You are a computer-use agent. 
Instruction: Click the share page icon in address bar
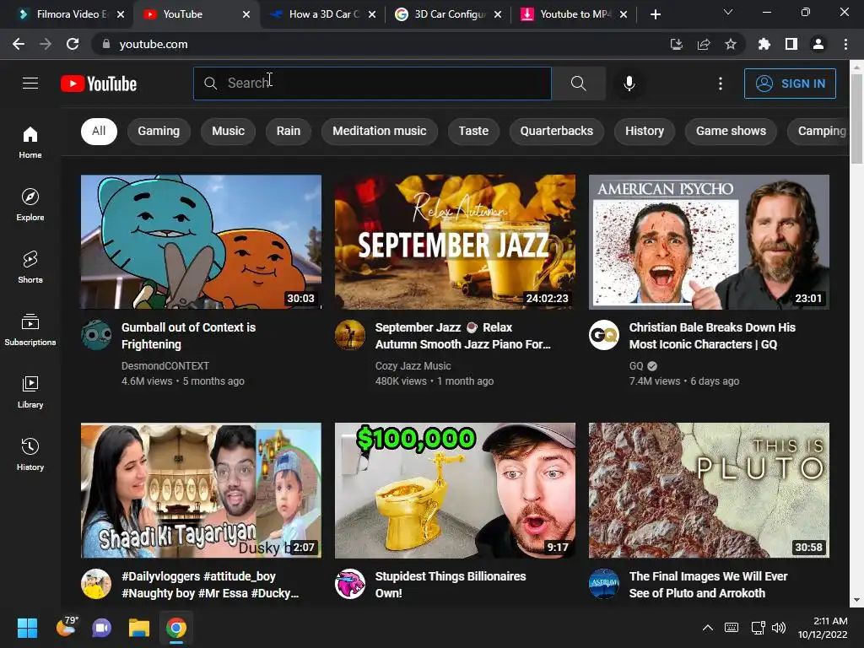(x=704, y=44)
